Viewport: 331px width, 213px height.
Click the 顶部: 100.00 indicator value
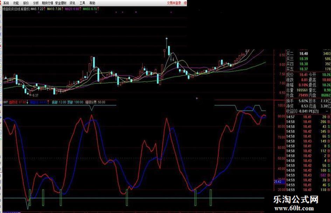tap(75, 102)
